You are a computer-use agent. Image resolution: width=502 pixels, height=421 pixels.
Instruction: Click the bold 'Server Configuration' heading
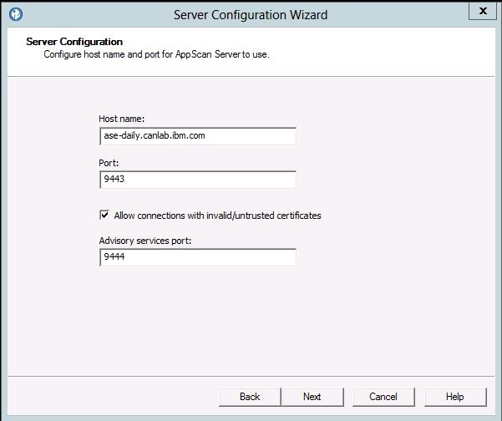74,42
